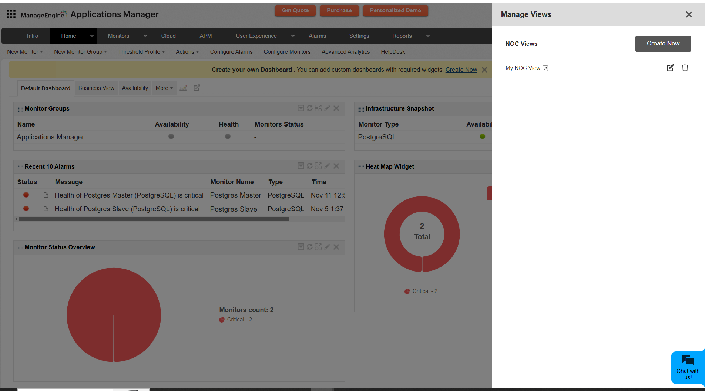705x391 pixels.
Task: Edit the Monitor Status Overview widget
Action: [x=327, y=247]
